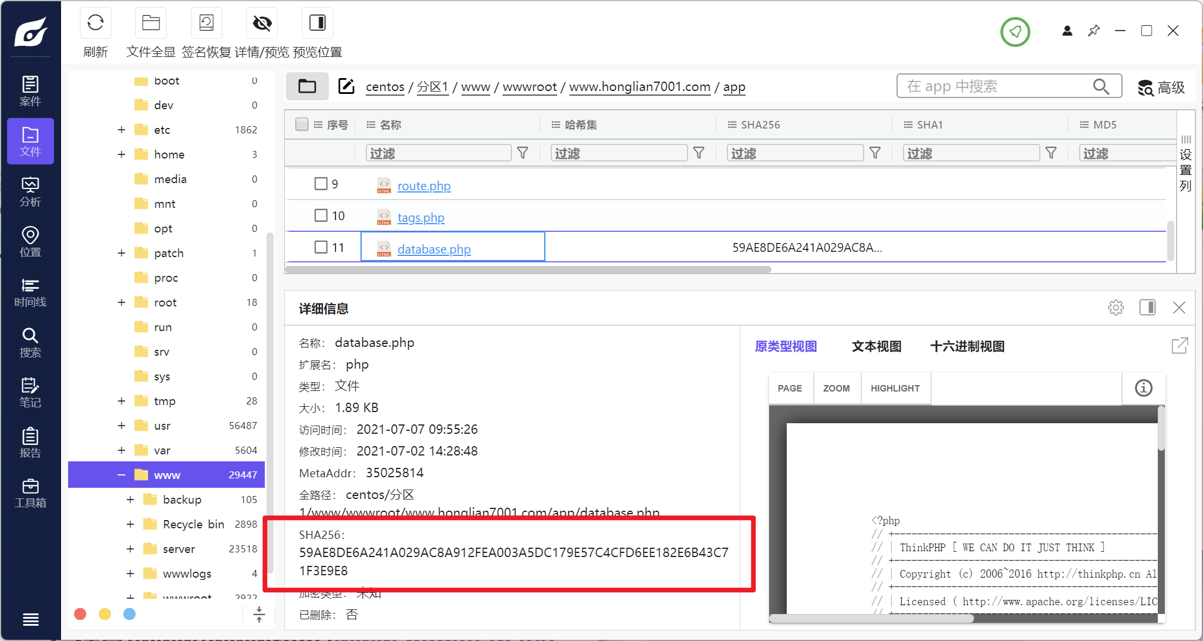
Task: Click the 刷新 refresh icon
Action: point(96,23)
